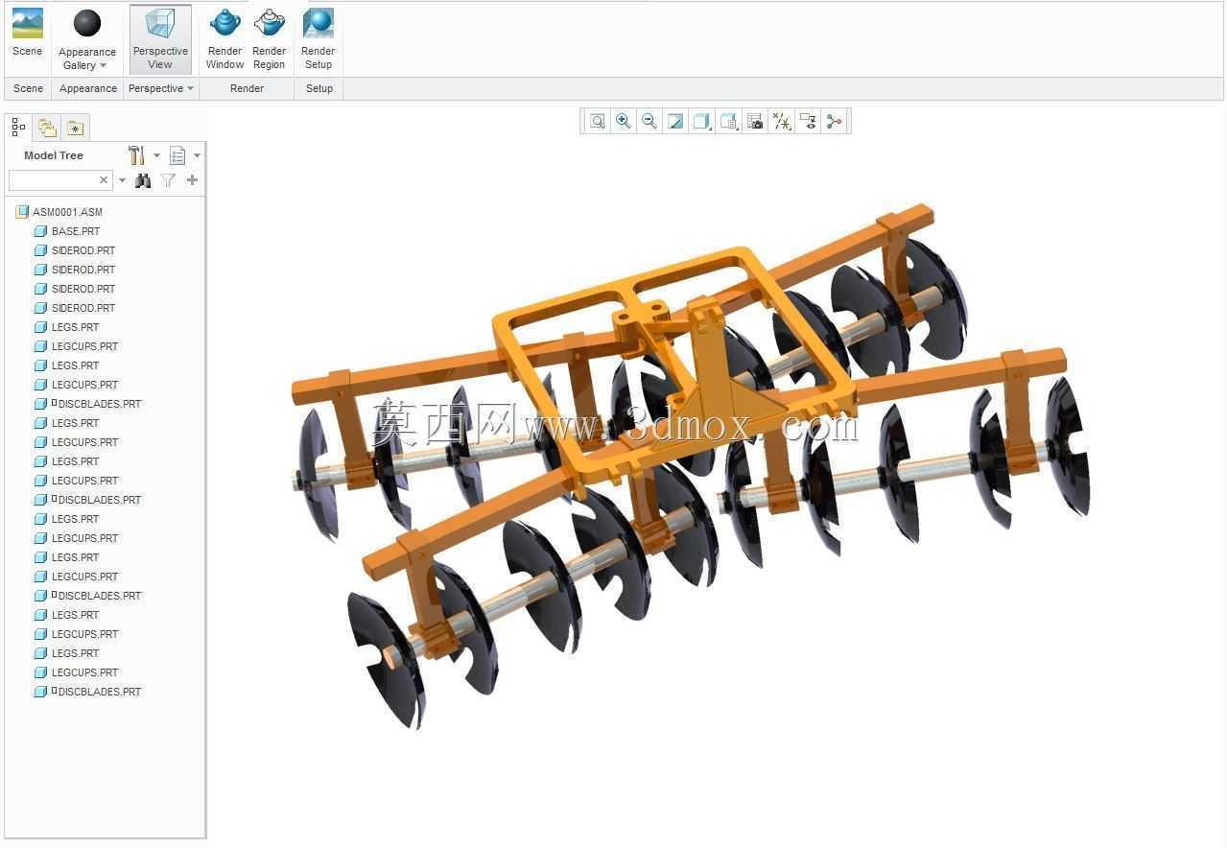Open the Display Style cube menu
The image size is (1227, 848).
[702, 121]
